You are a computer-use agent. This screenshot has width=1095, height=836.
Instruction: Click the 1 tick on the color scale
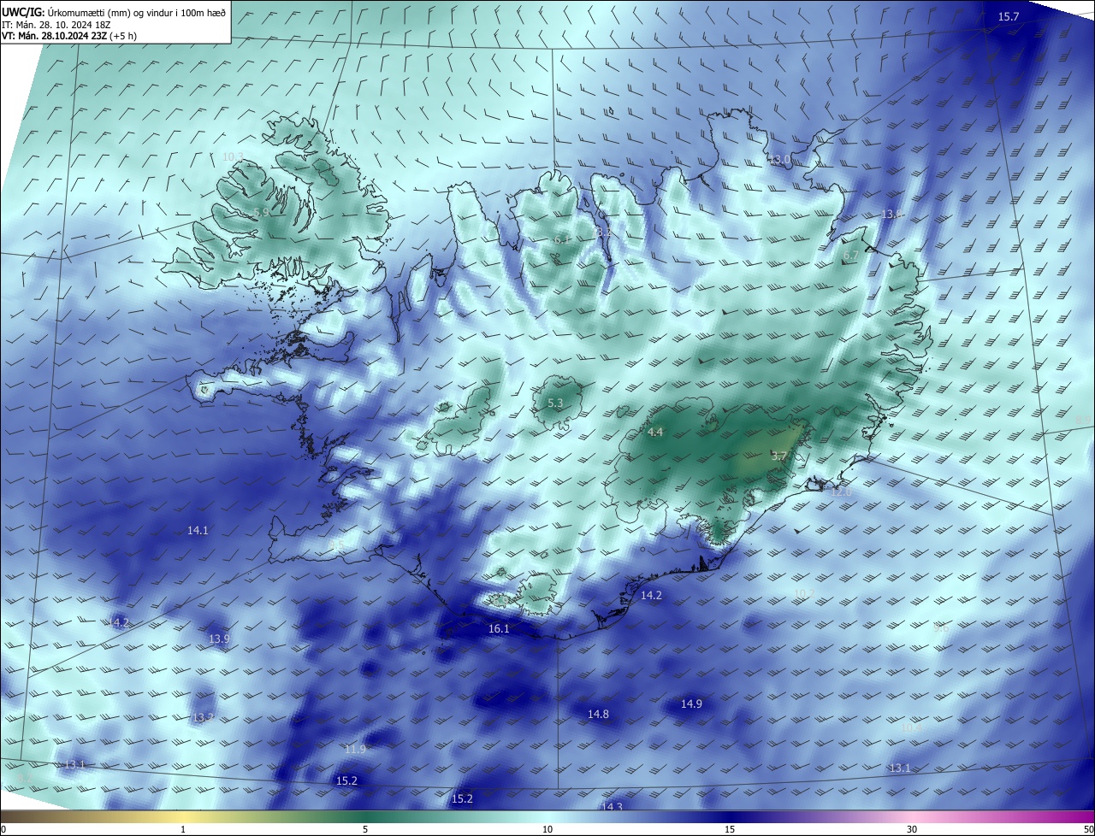pyautogui.click(x=183, y=829)
